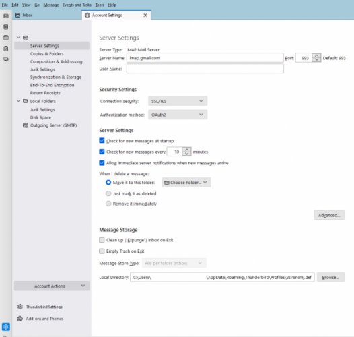
Task: Enable Empty Trash on Exit
Action: click(102, 251)
